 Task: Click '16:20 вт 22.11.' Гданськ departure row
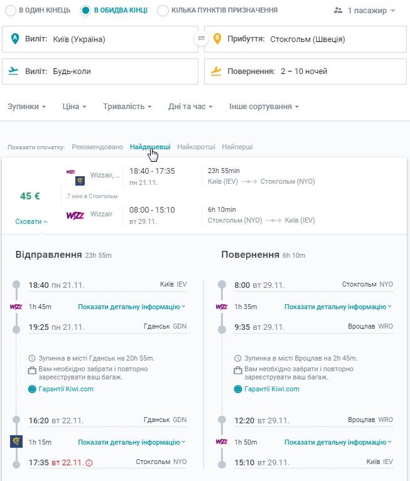[107, 420]
